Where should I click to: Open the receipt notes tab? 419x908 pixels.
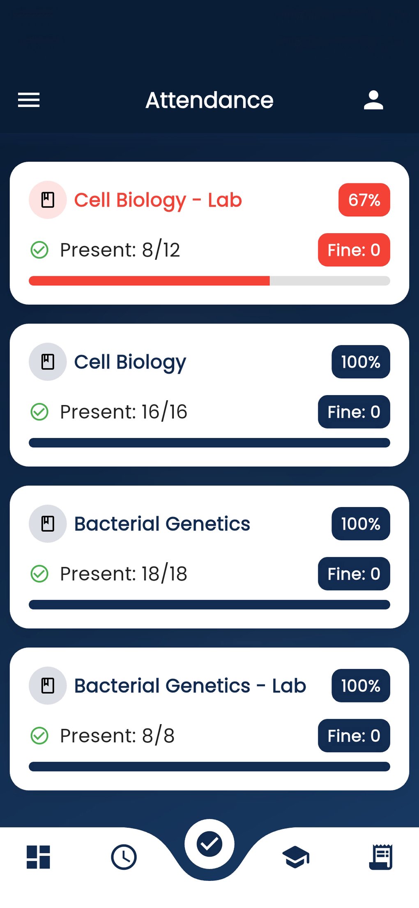click(x=381, y=857)
